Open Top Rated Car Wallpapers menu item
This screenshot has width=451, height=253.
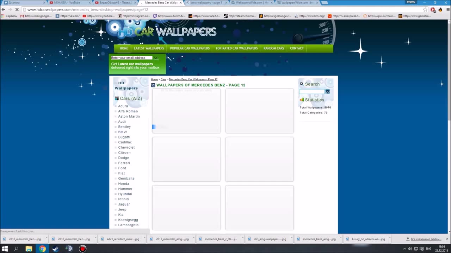pos(236,48)
